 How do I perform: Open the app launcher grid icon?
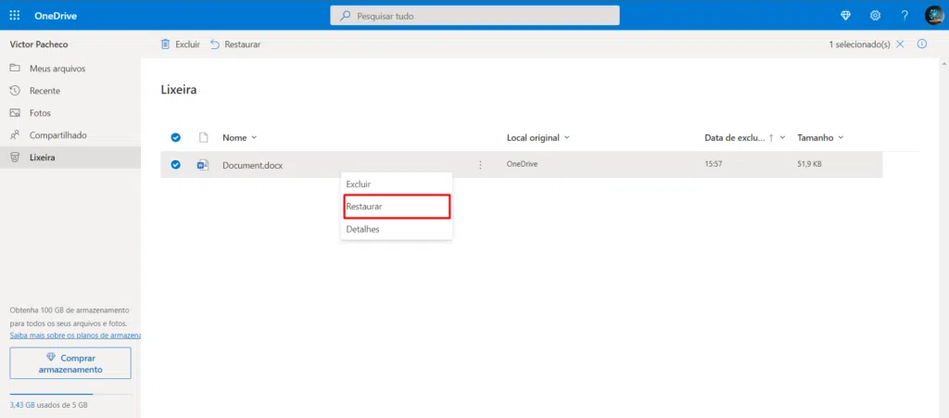[15, 15]
